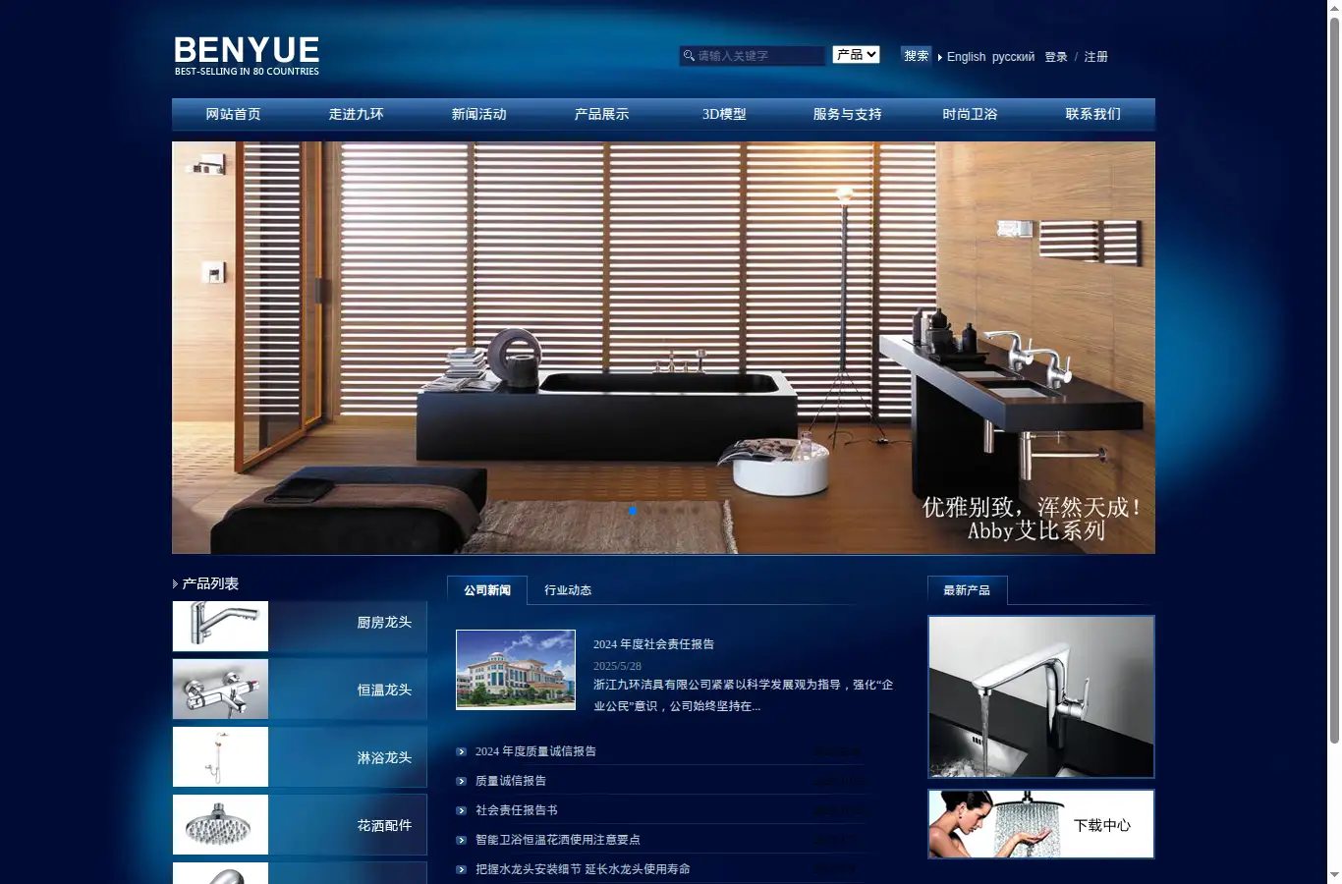Image resolution: width=1342 pixels, height=884 pixels.
Task: Open 社会责任报告书 news link
Action: click(x=517, y=810)
